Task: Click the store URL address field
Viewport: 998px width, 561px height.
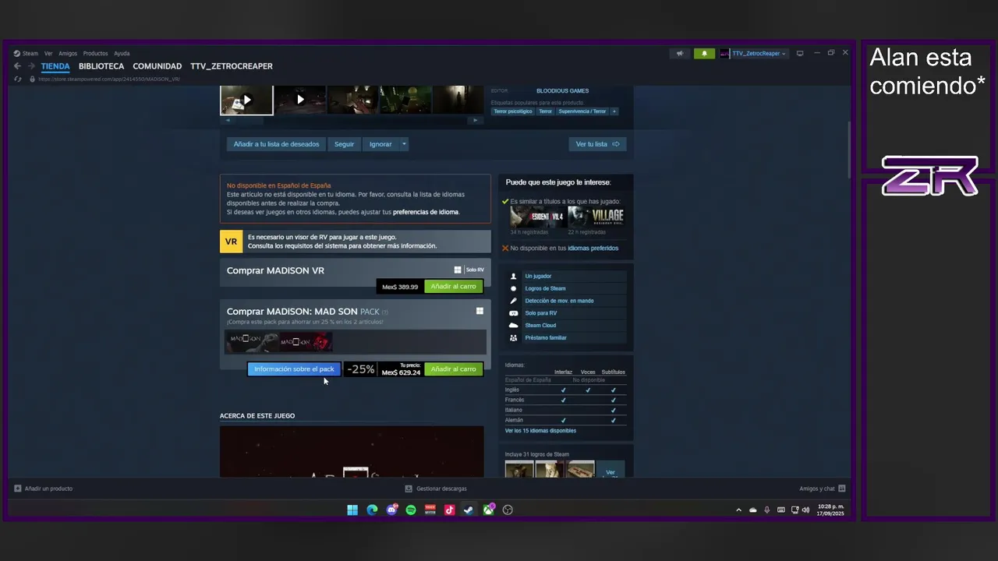Action: point(109,79)
